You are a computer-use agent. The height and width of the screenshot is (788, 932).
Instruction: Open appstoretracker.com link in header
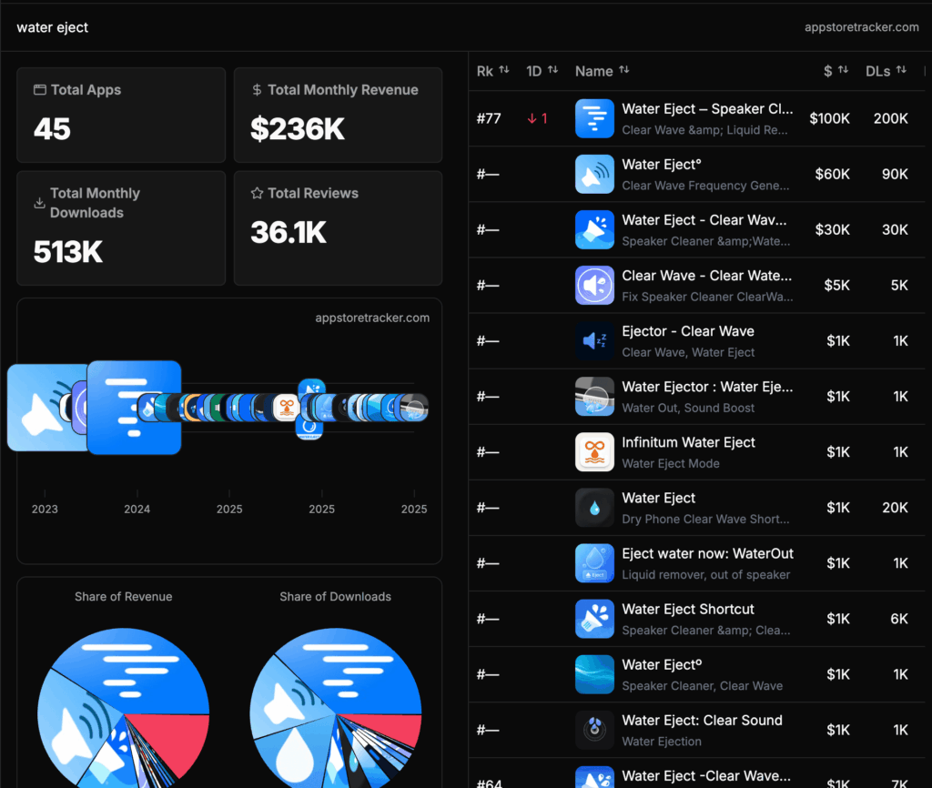point(861,27)
